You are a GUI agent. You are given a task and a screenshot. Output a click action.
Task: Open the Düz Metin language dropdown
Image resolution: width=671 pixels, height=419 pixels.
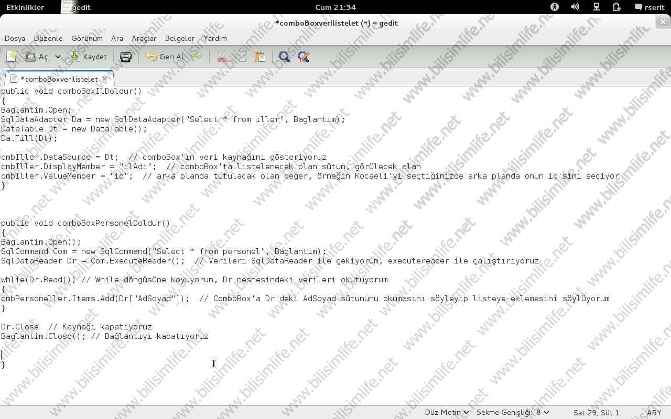[447, 412]
